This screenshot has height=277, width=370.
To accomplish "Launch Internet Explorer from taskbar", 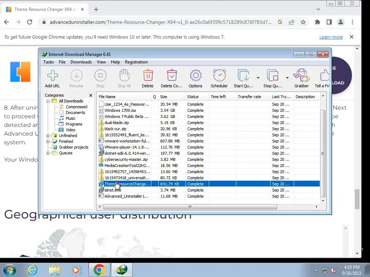I will click(32, 270).
